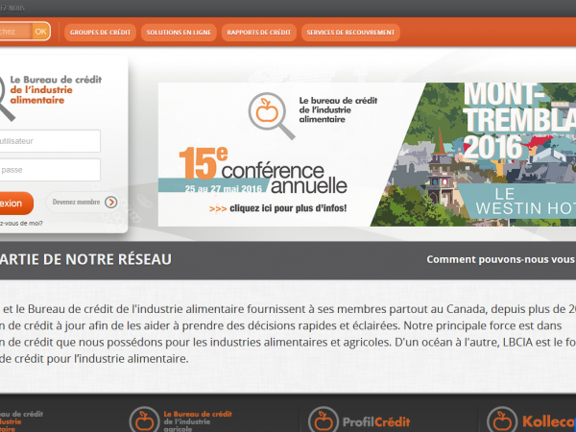Viewport: 576px width, 432px height.
Task: Click the OK search button
Action: (x=40, y=32)
